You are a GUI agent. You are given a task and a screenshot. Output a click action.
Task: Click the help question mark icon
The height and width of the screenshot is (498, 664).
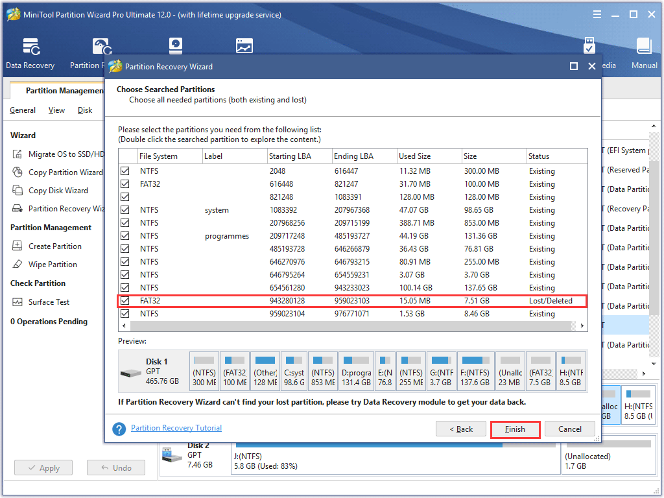click(119, 429)
